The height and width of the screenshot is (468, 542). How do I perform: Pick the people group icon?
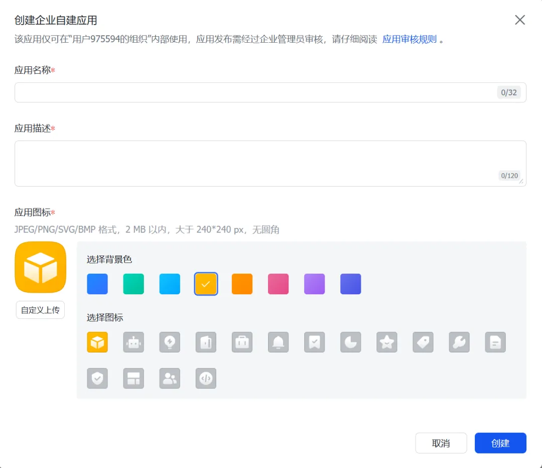170,379
